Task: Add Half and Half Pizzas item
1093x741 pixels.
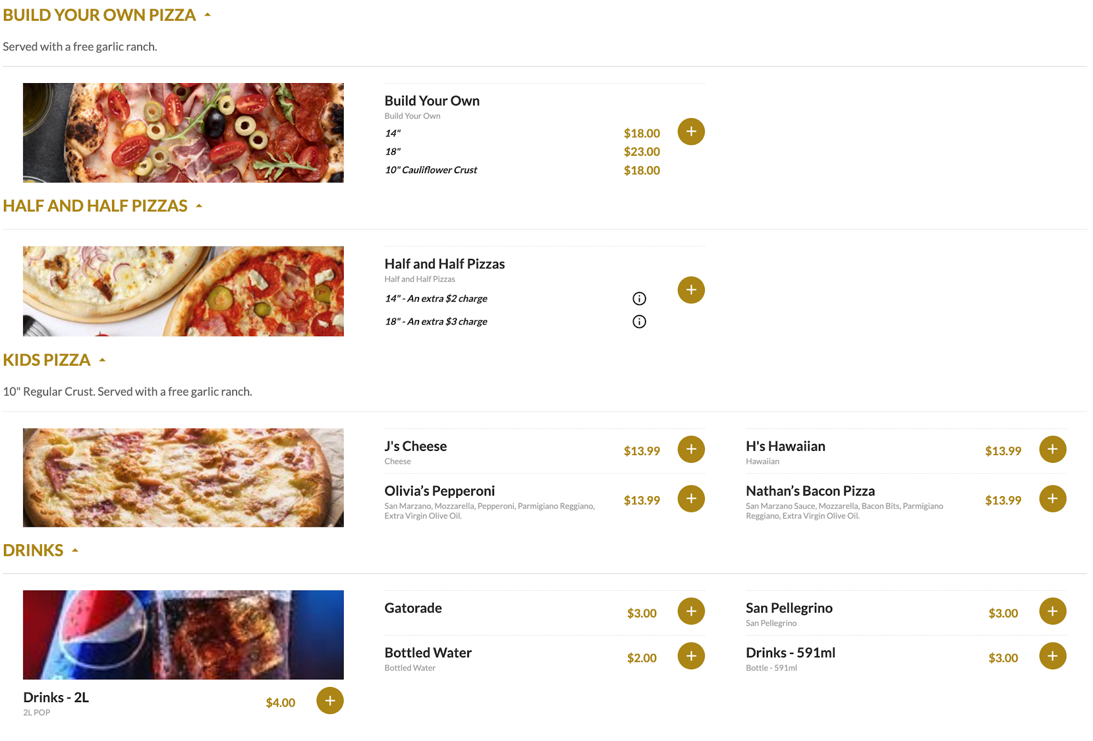Action: click(691, 290)
